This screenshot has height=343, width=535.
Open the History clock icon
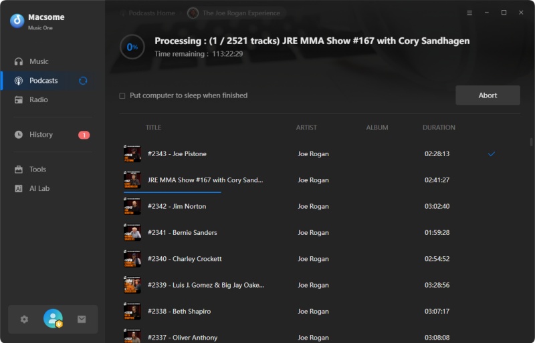click(x=19, y=135)
